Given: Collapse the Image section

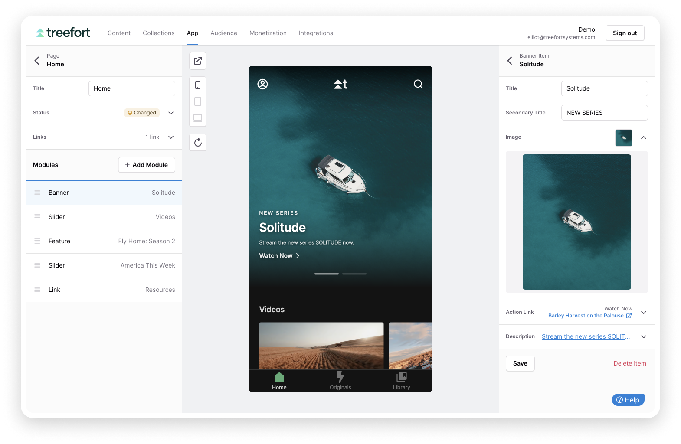Looking at the screenshot, I should [644, 137].
